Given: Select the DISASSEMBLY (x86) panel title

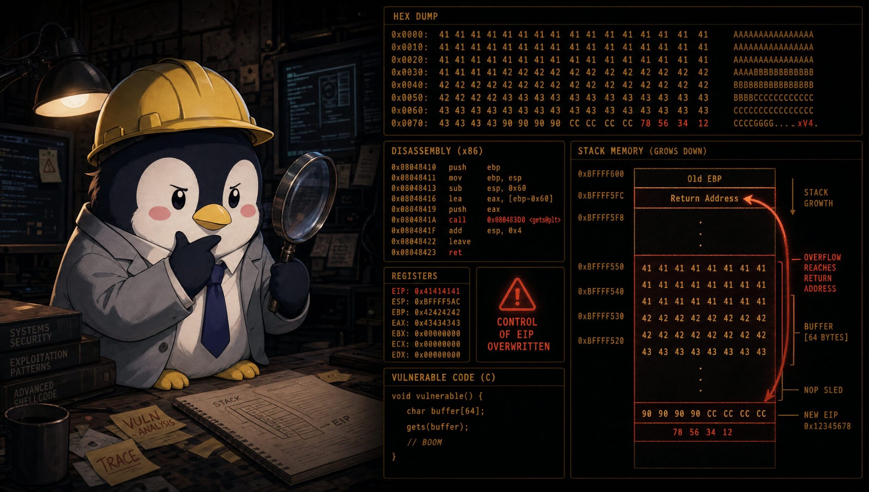Looking at the screenshot, I should click(437, 151).
